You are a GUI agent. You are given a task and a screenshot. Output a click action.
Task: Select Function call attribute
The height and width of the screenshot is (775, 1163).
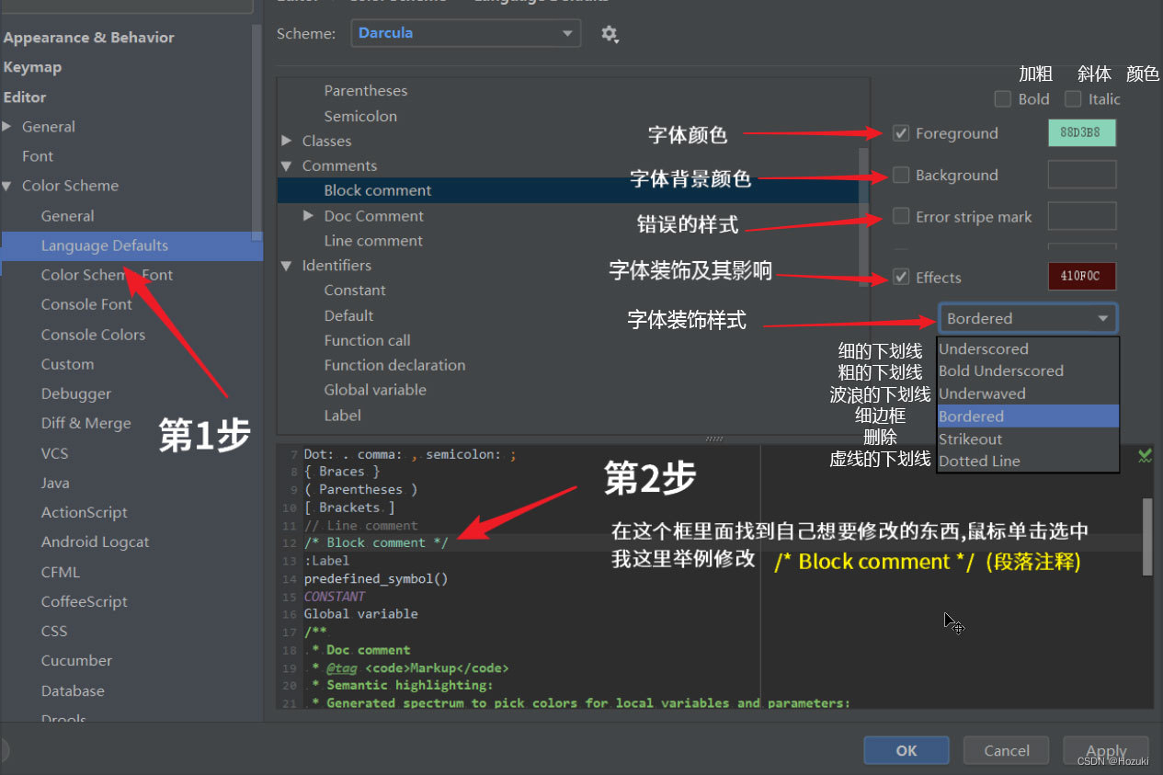coord(367,340)
